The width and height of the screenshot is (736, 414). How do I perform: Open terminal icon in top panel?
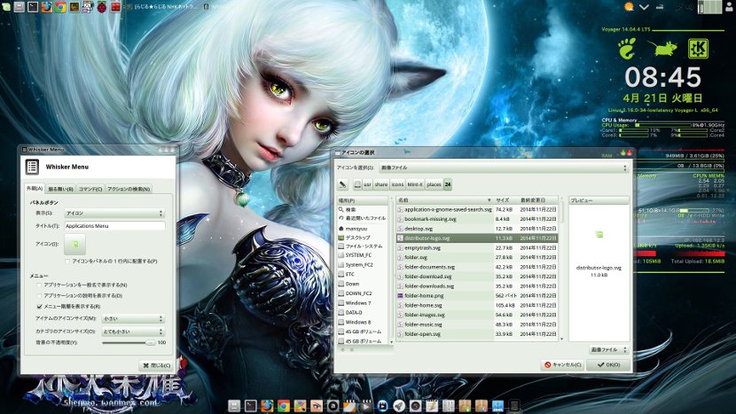(x=33, y=6)
